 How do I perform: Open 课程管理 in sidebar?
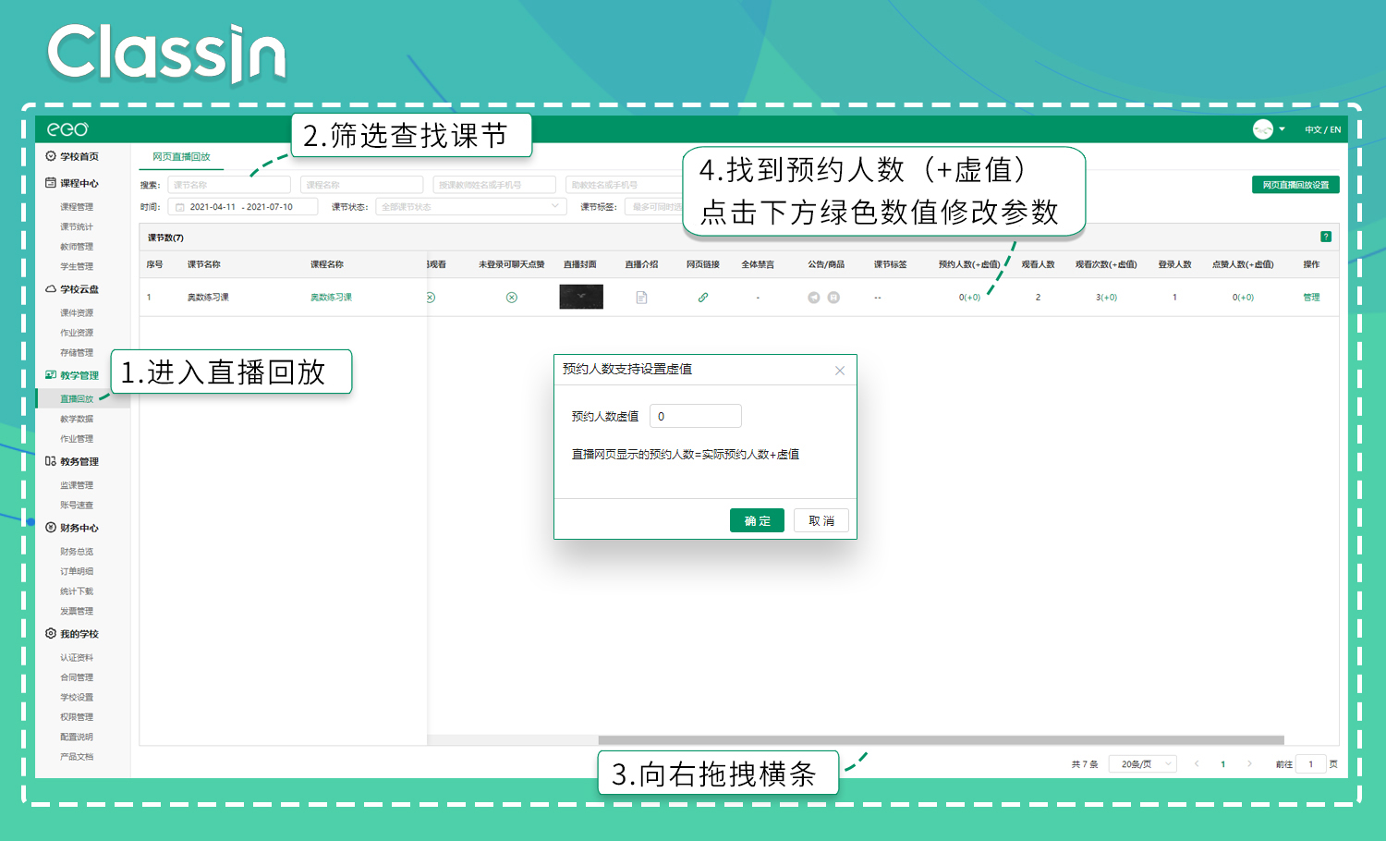click(77, 207)
